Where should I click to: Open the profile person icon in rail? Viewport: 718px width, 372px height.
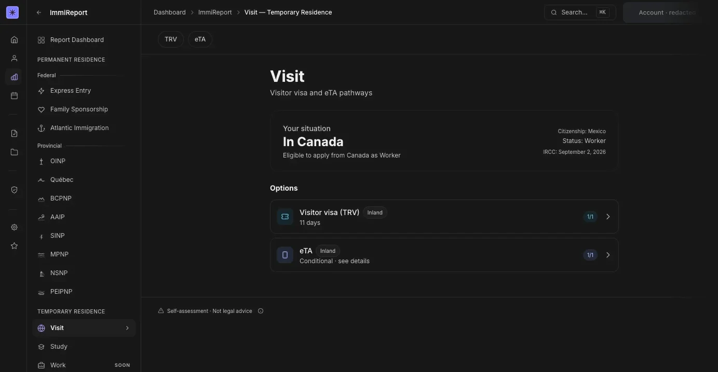tap(14, 58)
